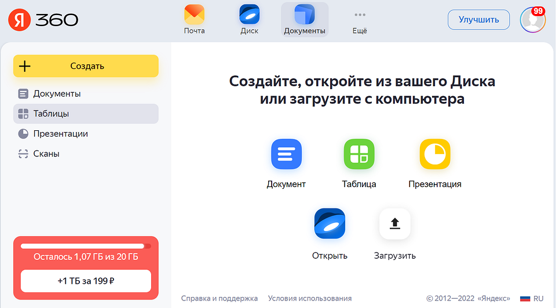The image size is (556, 308).
Task: Open the Yandex 360 logo home
Action: pos(43,20)
